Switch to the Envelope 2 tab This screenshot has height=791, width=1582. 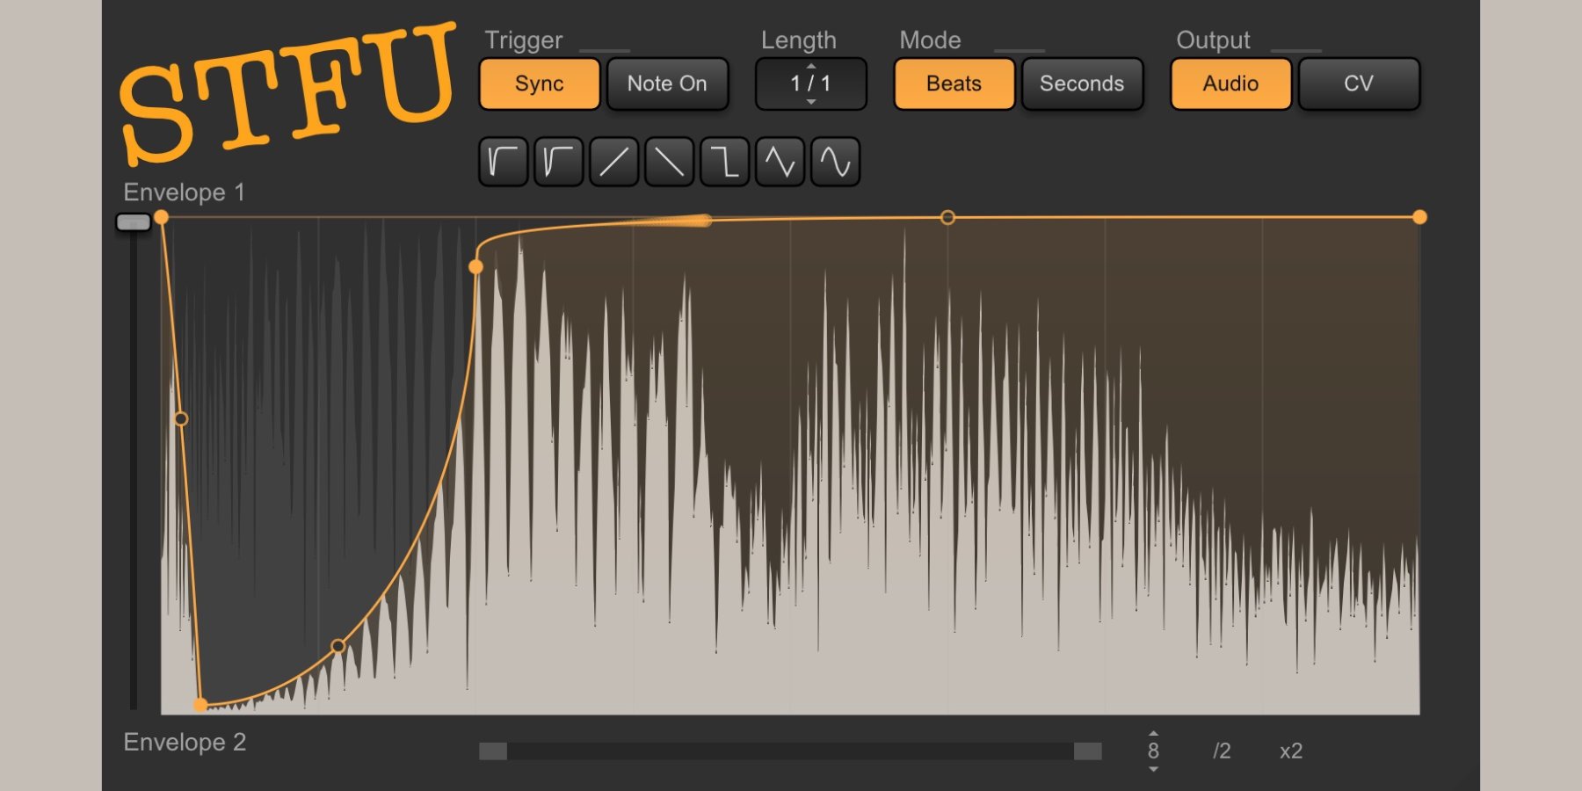coord(185,743)
